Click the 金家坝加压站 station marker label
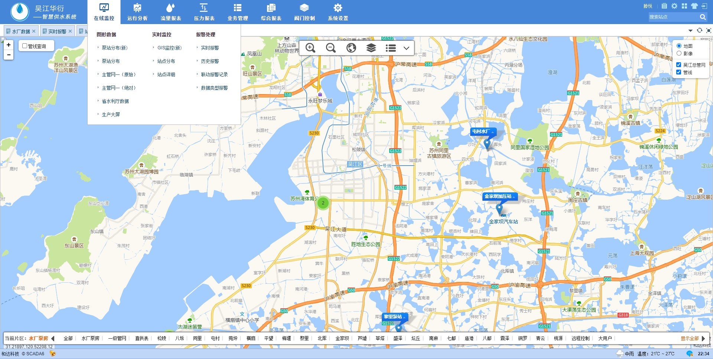713x359 pixels. (x=500, y=196)
